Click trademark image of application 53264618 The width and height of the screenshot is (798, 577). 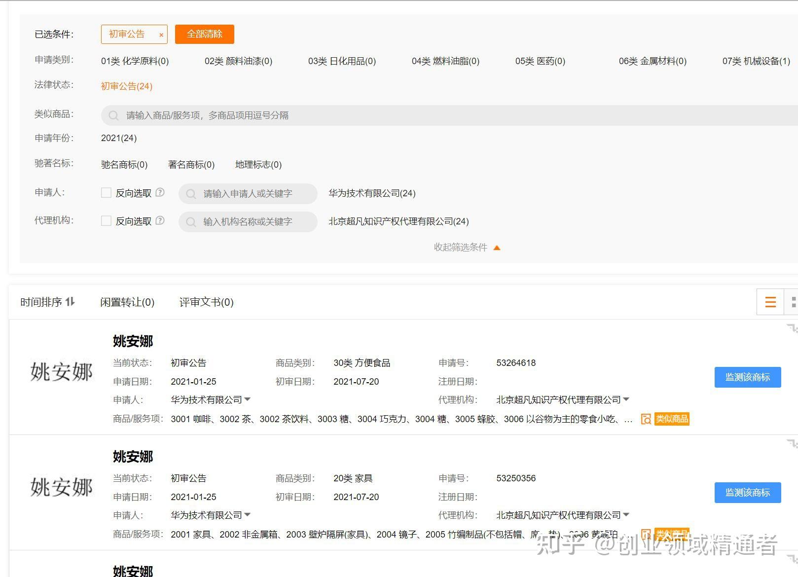click(61, 372)
